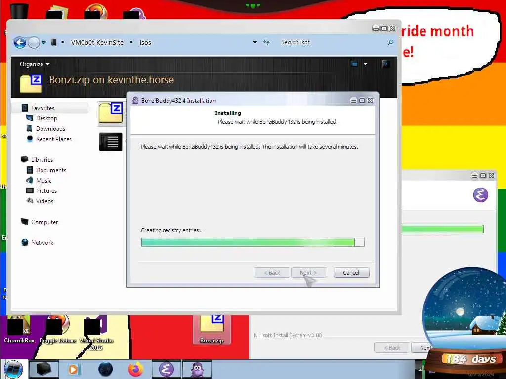Click the Forward arrow in the Explorer window
This screenshot has height=379, width=506.
pyautogui.click(x=34, y=42)
